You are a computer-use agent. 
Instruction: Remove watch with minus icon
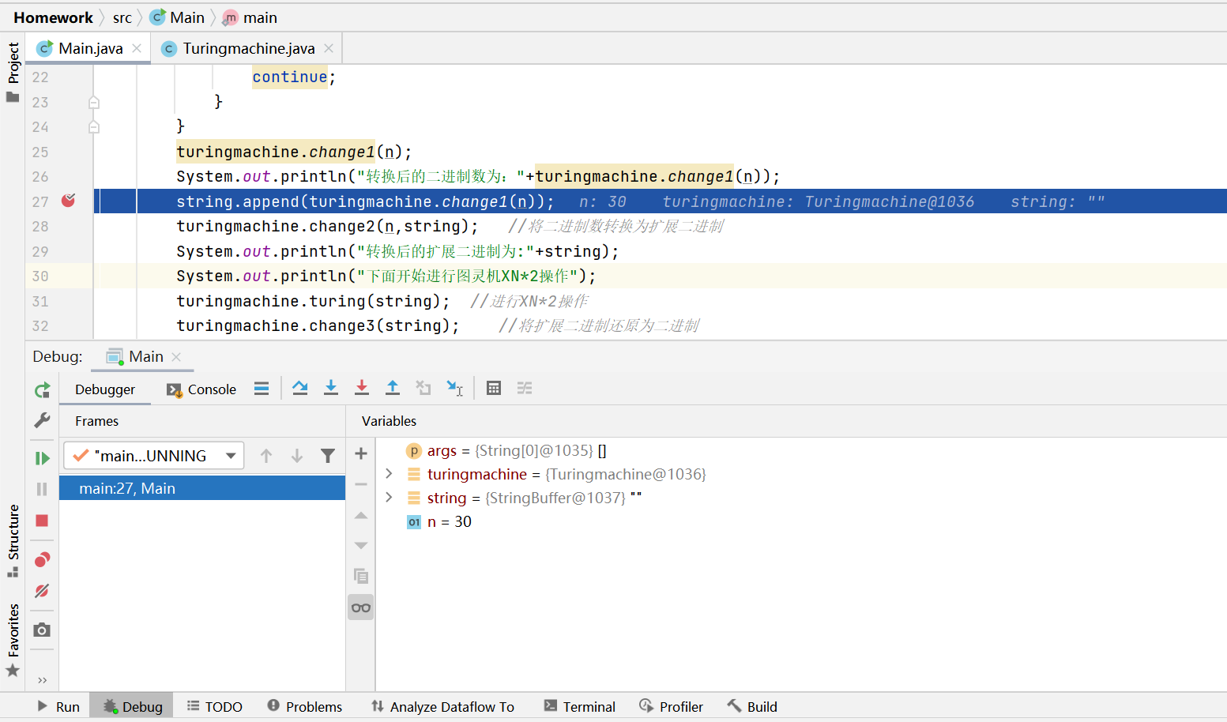(361, 484)
